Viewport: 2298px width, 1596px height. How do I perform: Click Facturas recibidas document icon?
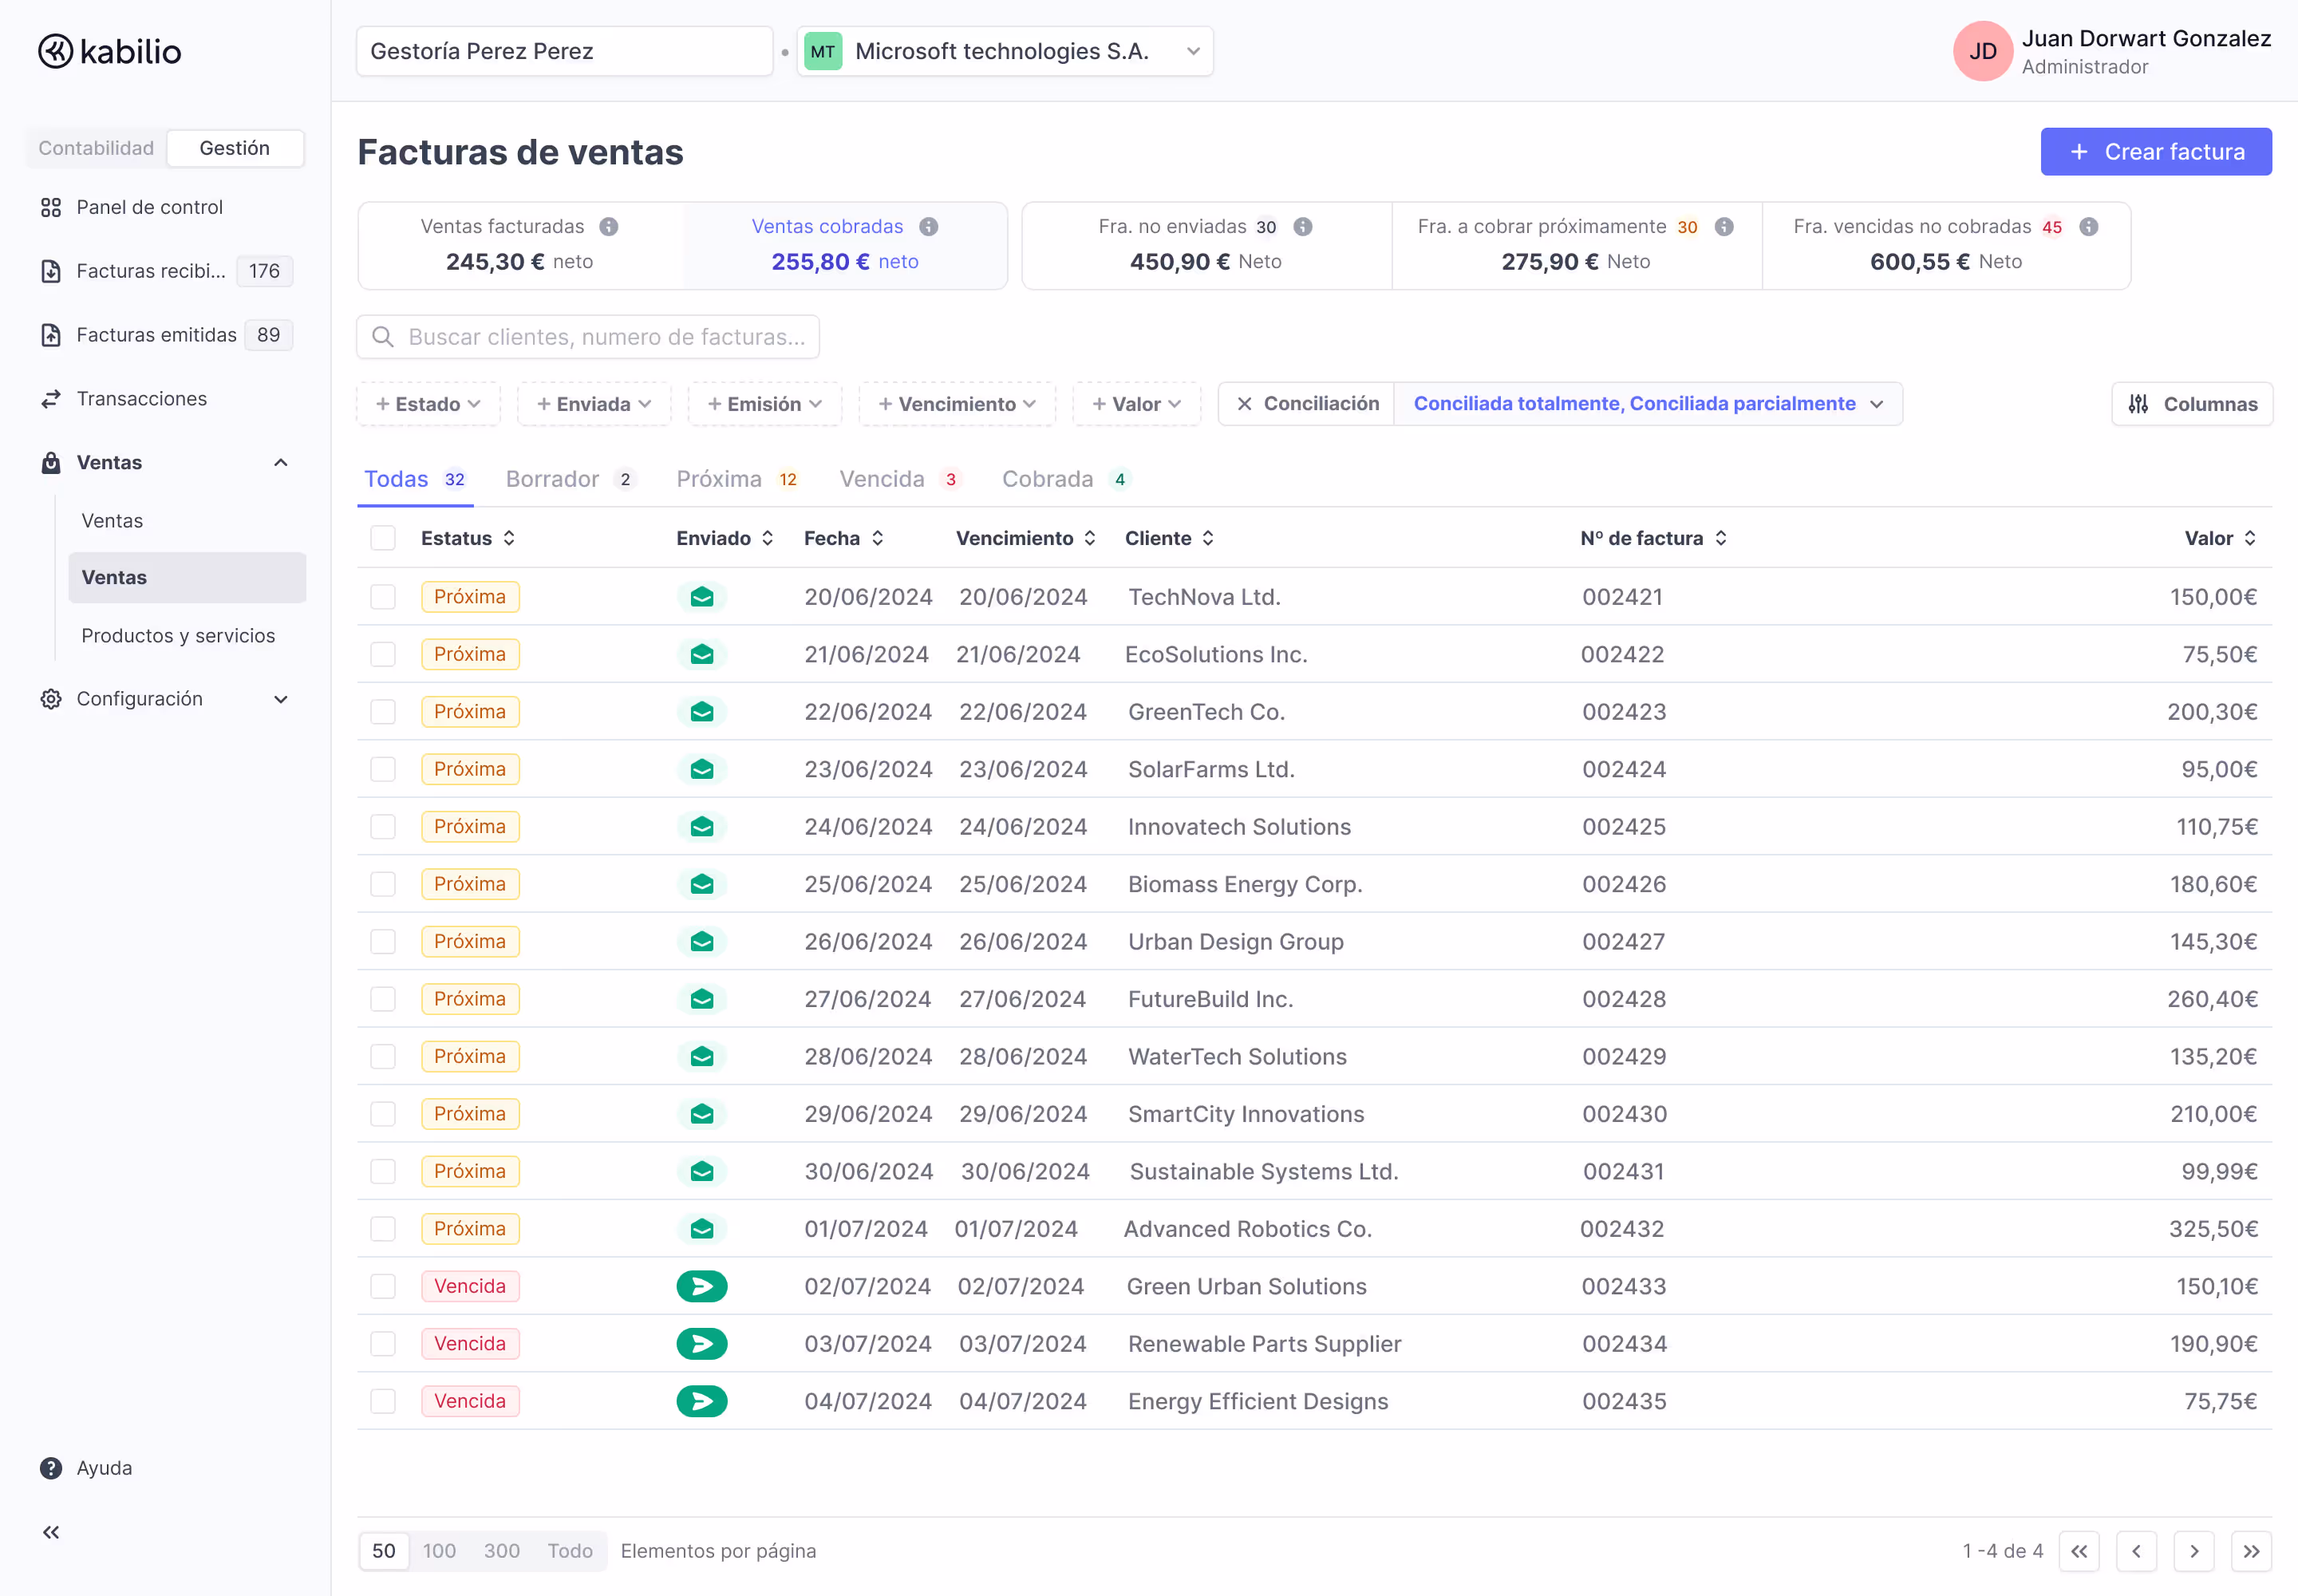point(51,271)
